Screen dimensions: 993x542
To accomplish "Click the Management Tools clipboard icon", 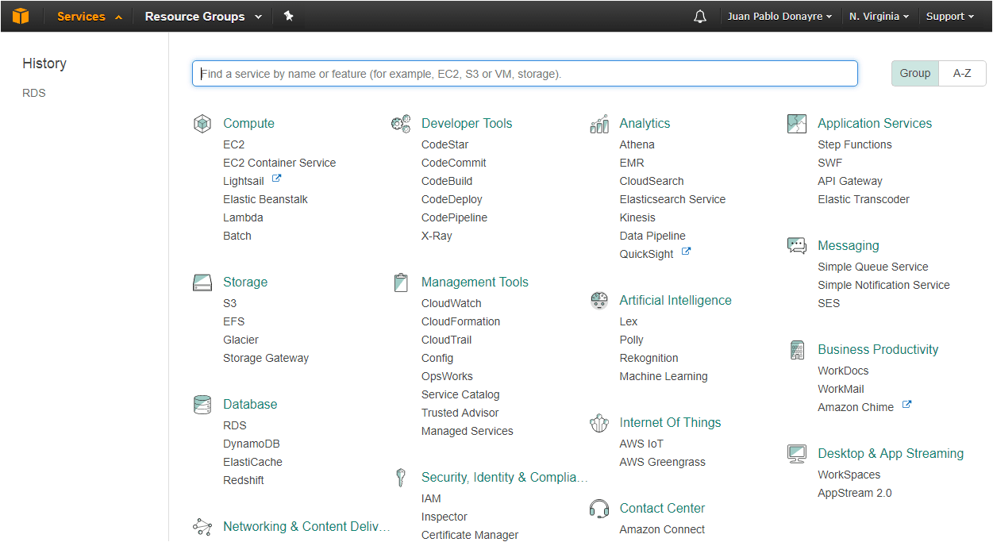I will click(401, 283).
